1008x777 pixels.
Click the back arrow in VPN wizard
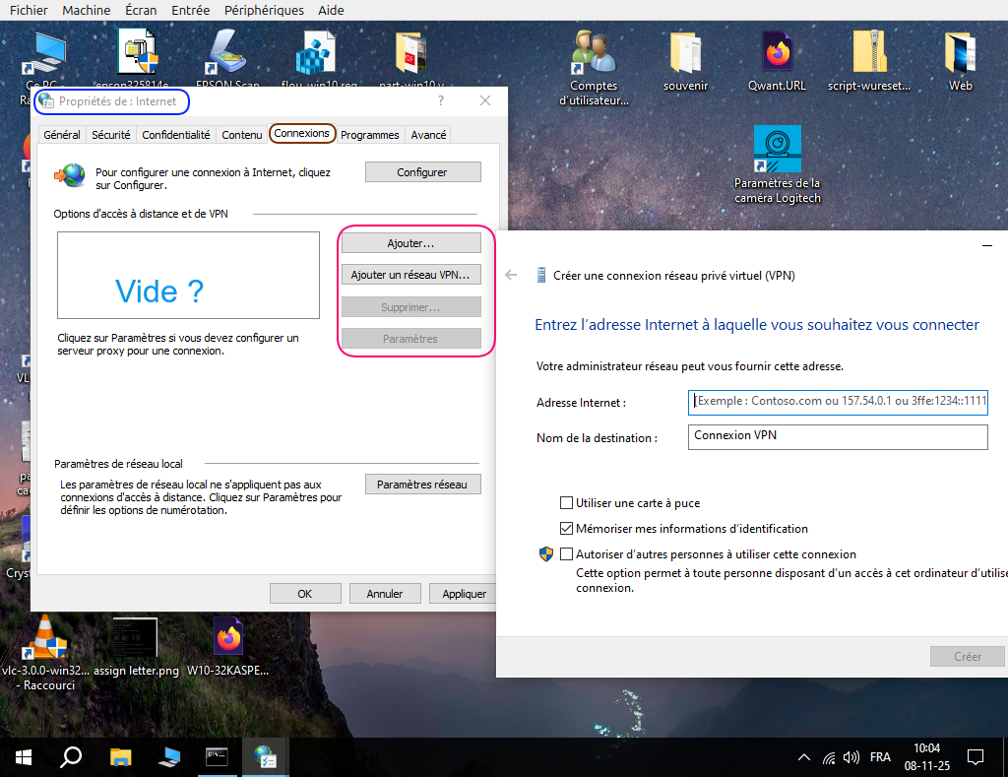coord(511,276)
